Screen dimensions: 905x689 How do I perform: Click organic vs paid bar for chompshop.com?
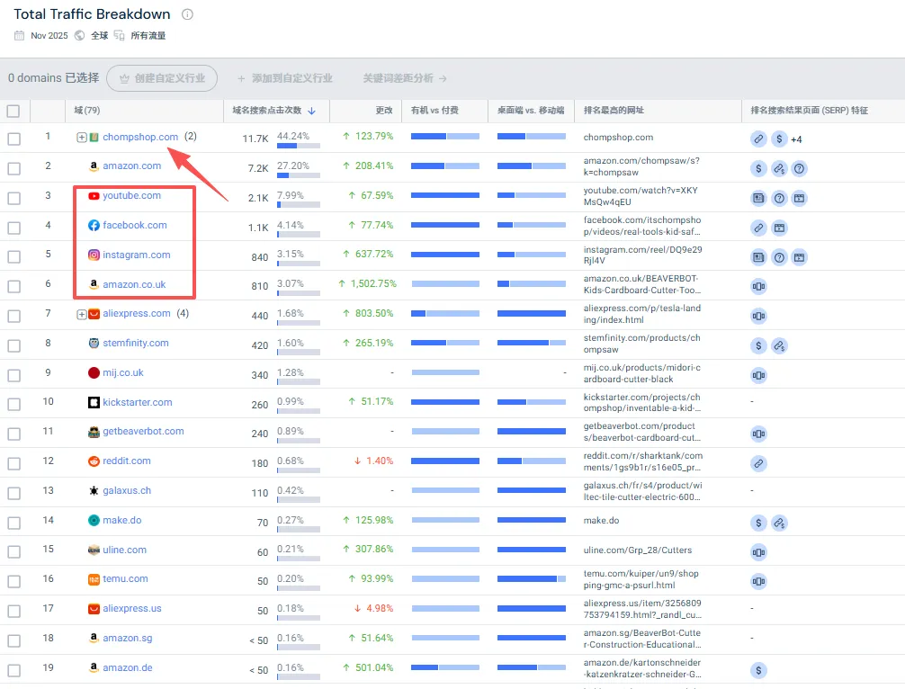(445, 136)
